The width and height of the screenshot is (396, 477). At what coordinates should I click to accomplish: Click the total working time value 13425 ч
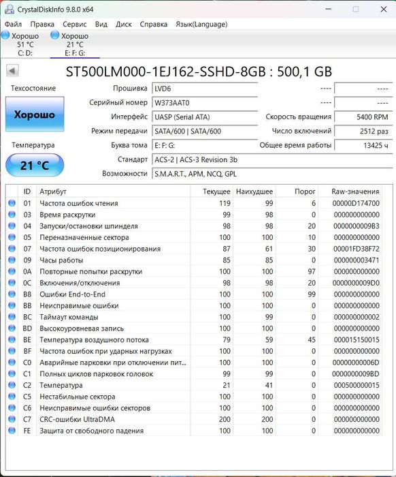click(363, 145)
